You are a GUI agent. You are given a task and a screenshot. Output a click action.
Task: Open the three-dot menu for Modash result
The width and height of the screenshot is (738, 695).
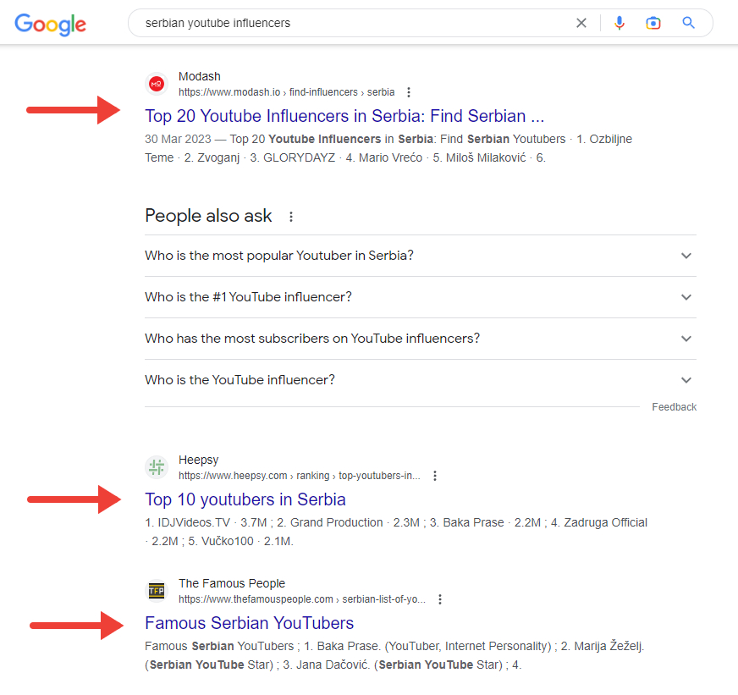(x=409, y=92)
